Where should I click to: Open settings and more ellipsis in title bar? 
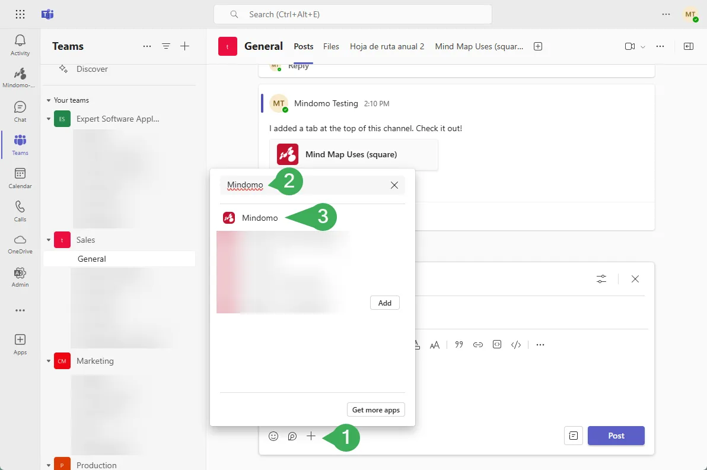click(666, 14)
